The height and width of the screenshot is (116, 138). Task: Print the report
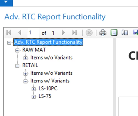pos(103,33)
